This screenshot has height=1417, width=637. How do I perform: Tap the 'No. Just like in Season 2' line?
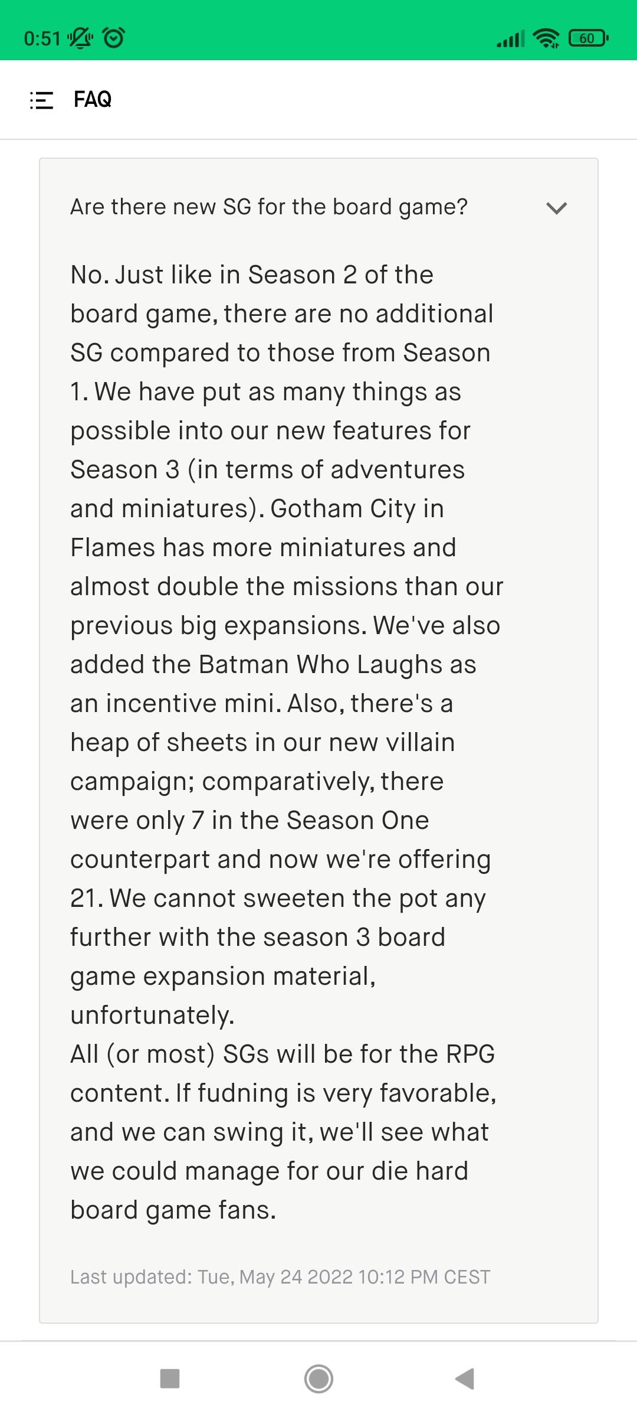pyautogui.click(x=252, y=275)
